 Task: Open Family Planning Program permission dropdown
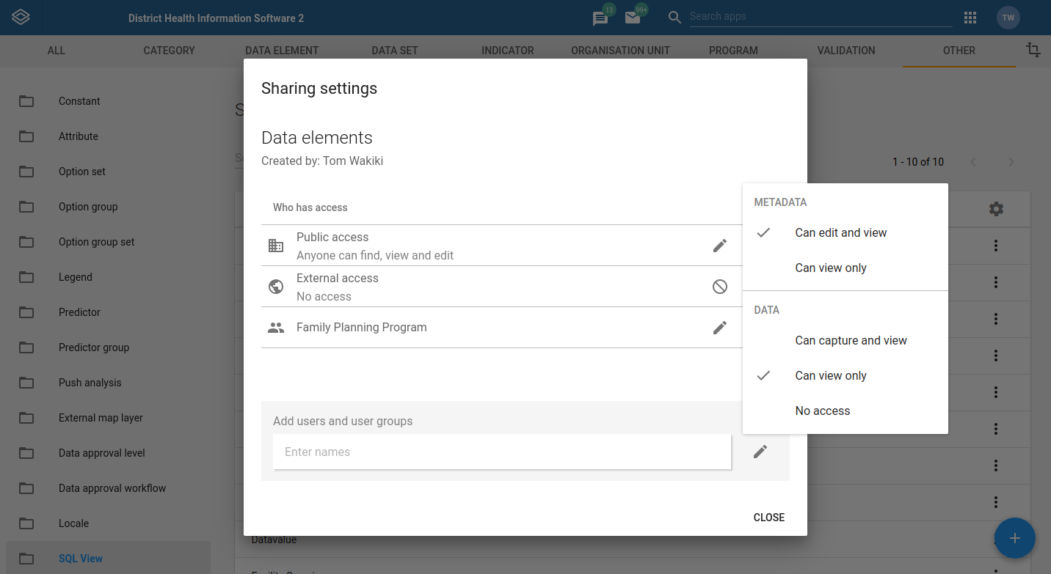pos(720,328)
